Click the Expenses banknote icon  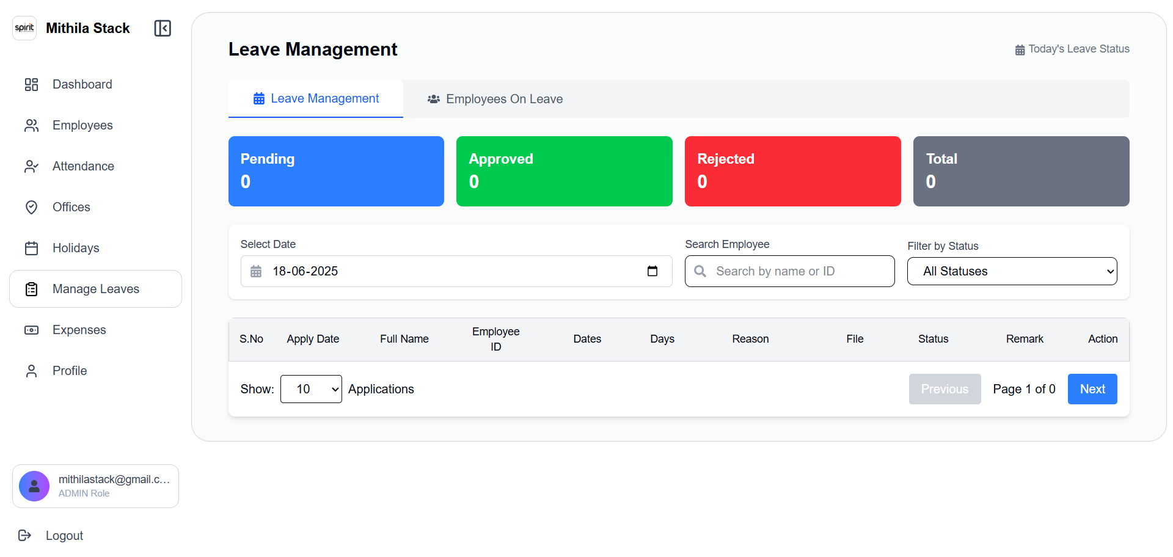click(31, 330)
